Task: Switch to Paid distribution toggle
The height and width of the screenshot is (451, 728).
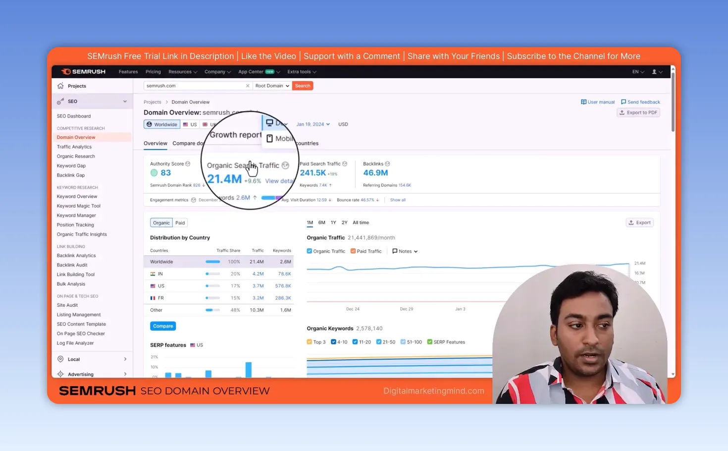Action: click(180, 223)
